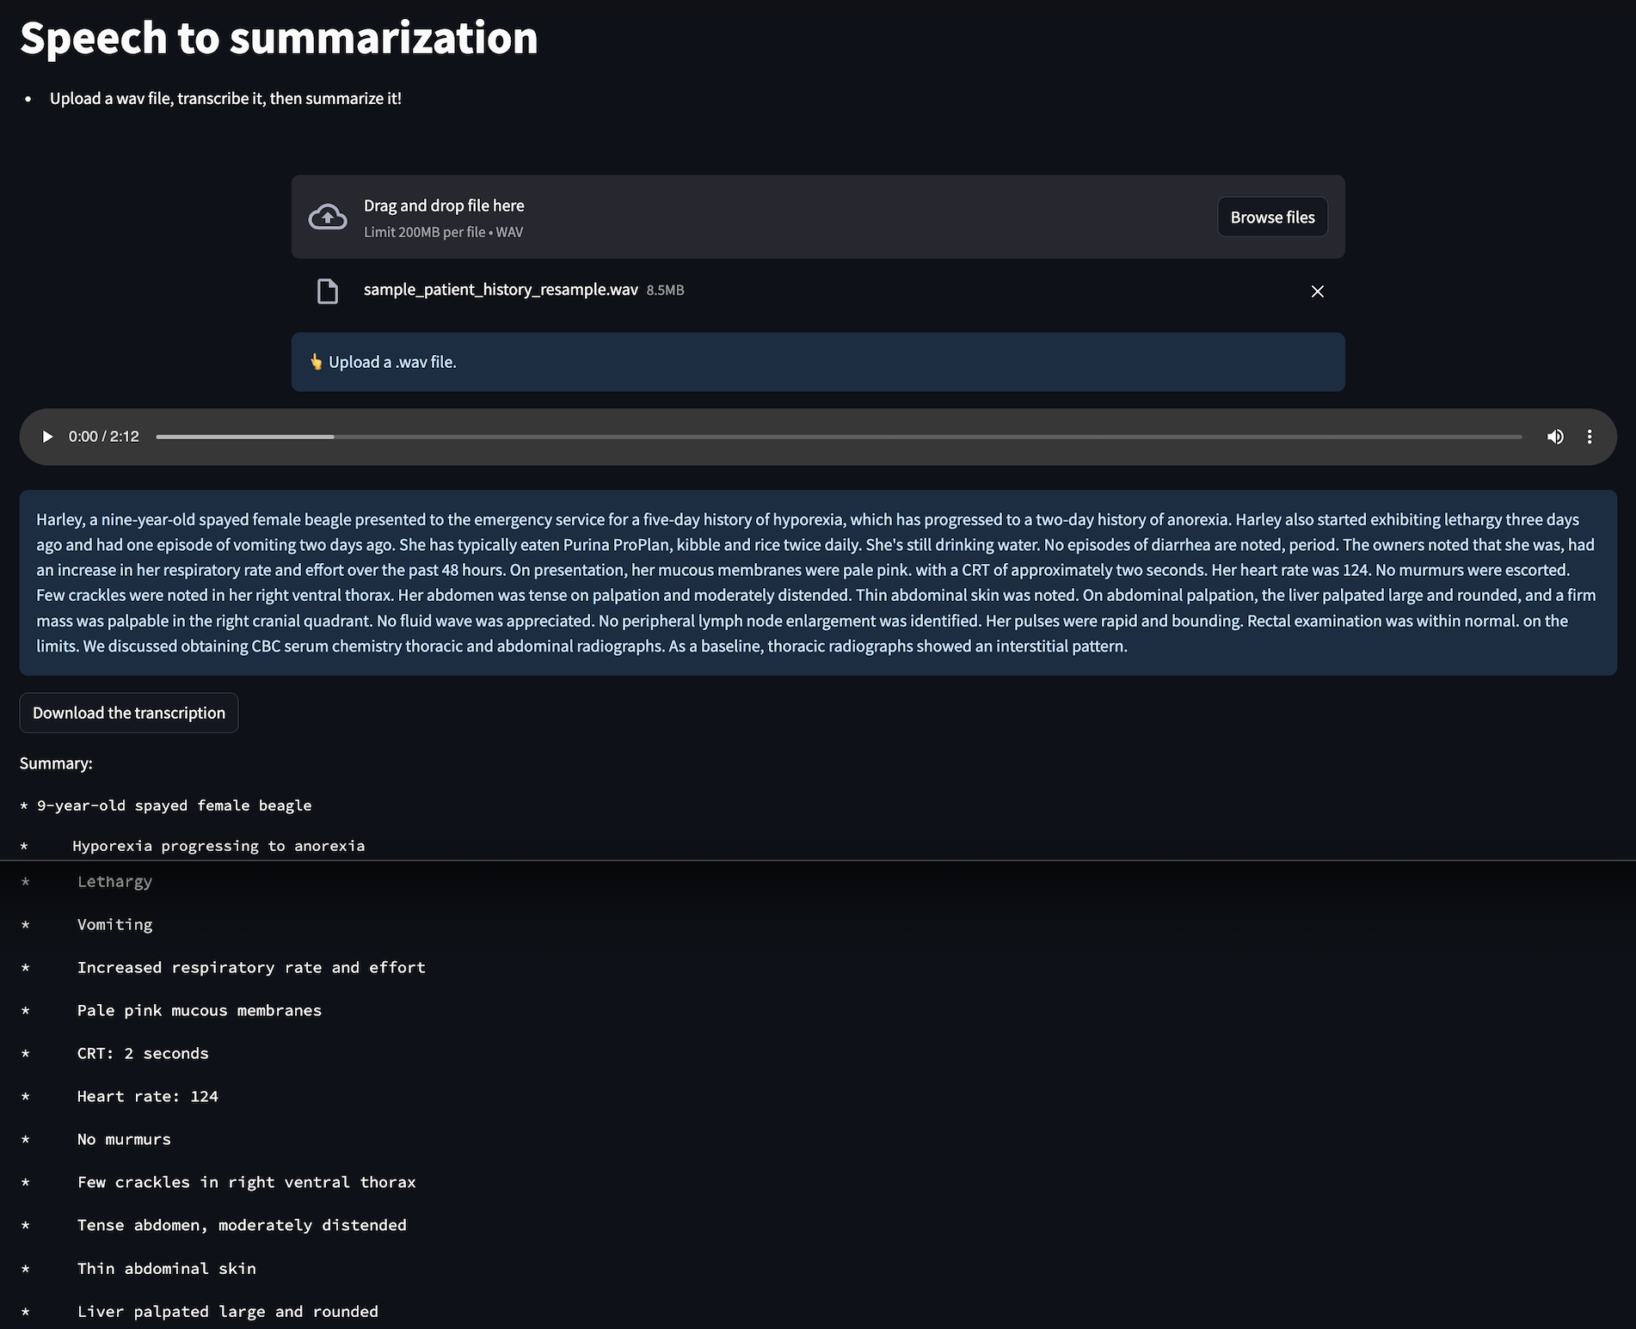Mute the audio player volume
This screenshot has height=1329, width=1636.
click(x=1555, y=437)
